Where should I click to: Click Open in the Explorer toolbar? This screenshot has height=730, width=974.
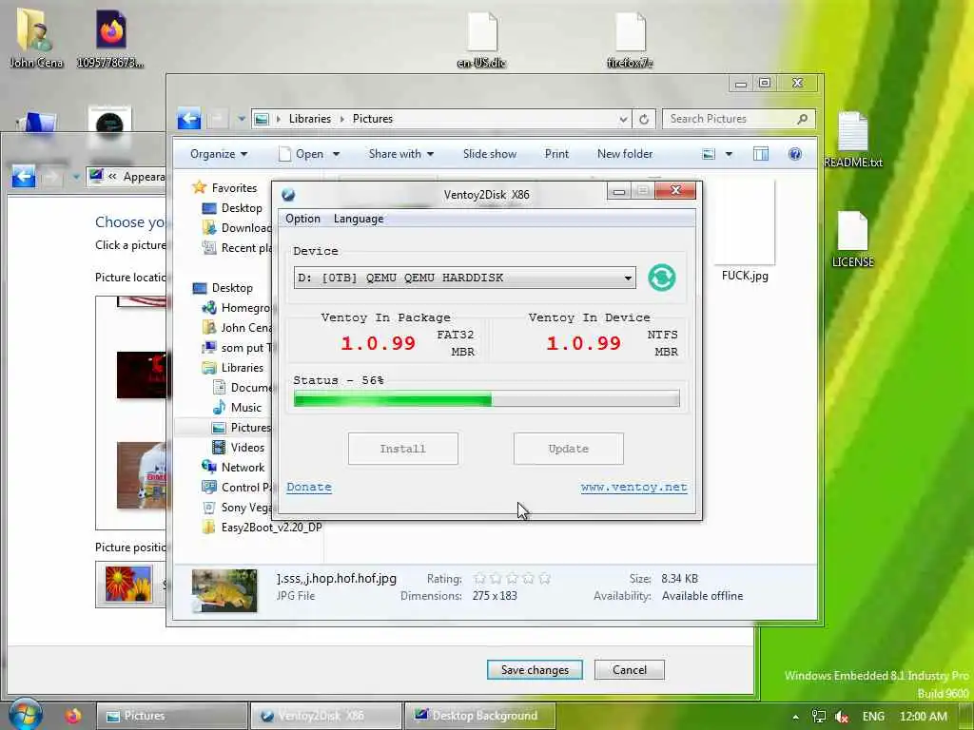click(302, 154)
